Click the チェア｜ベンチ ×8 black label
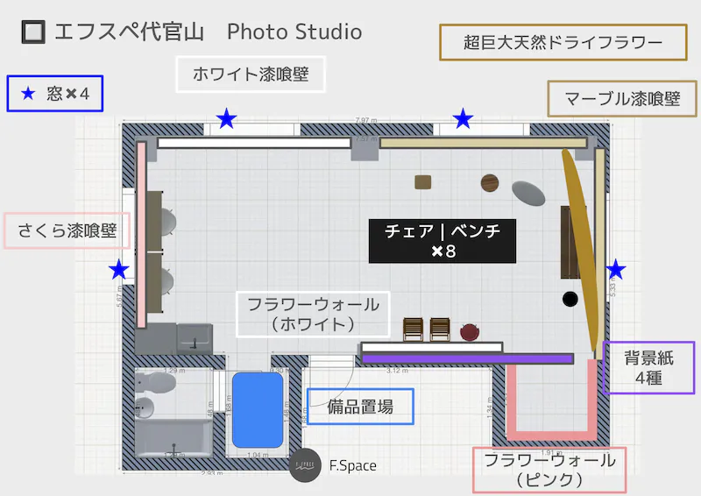 click(443, 241)
